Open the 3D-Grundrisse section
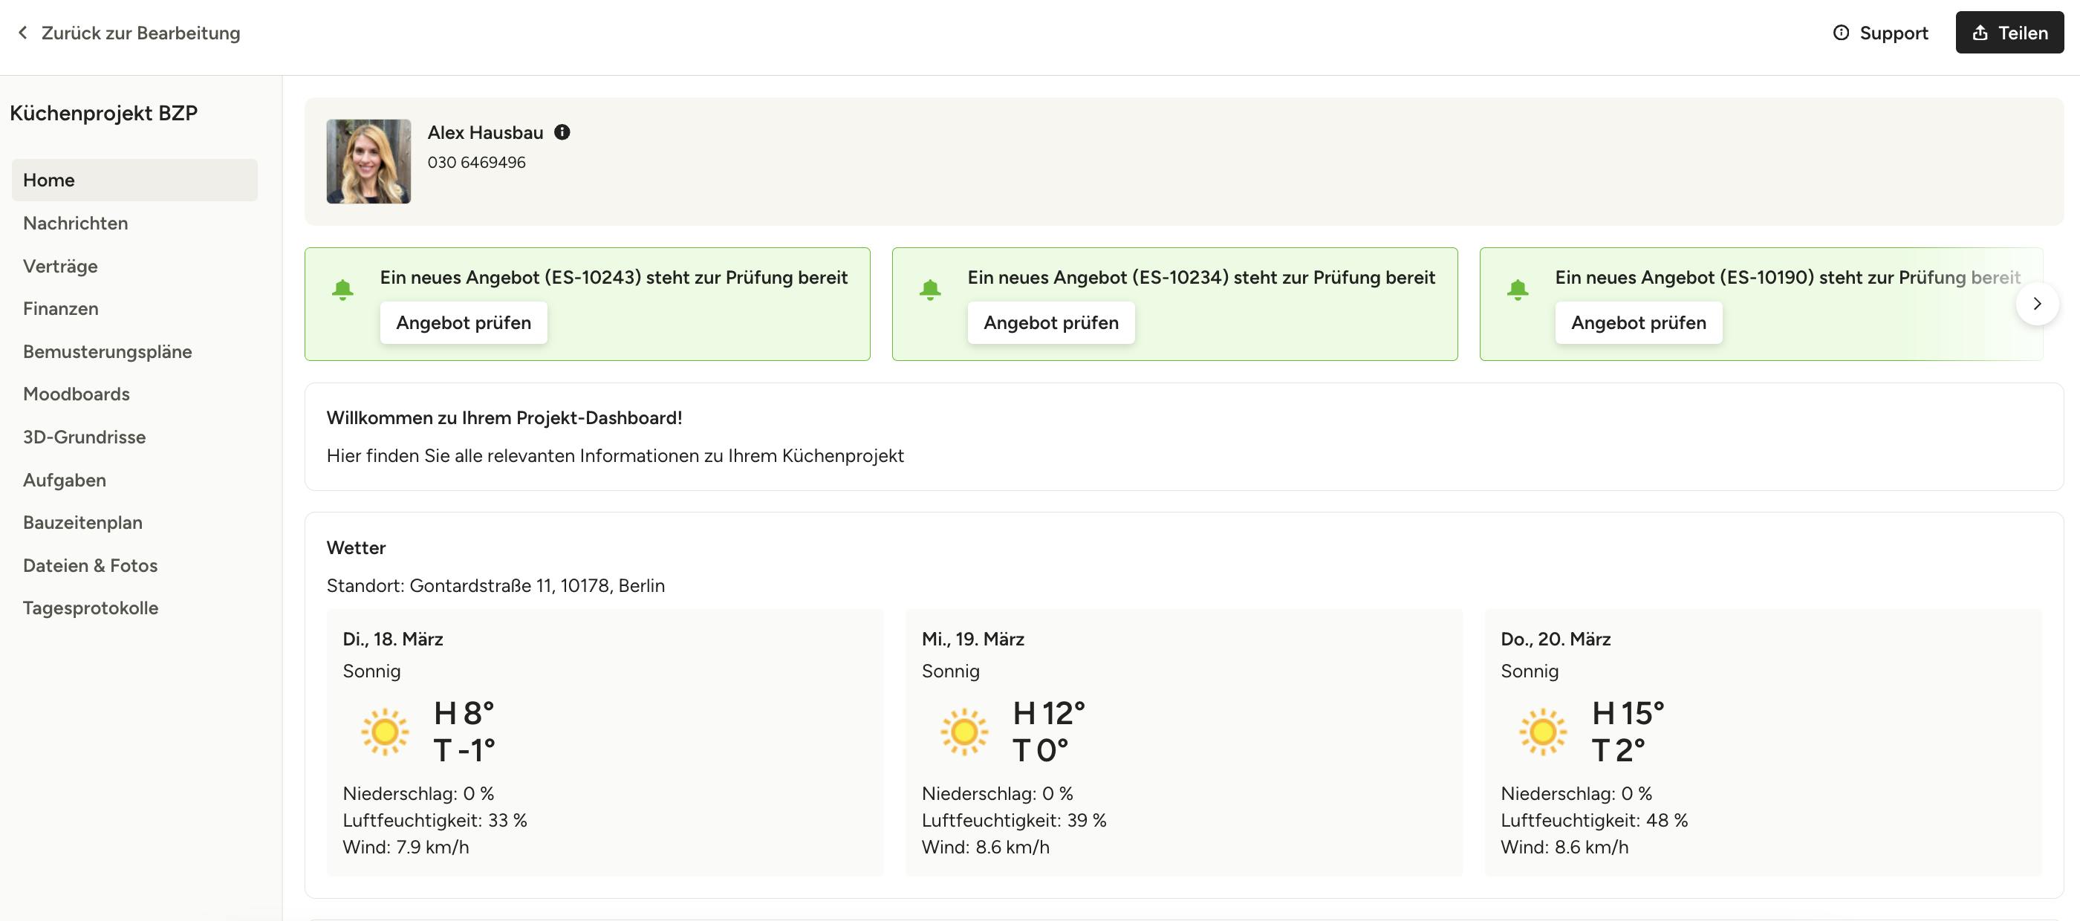The height and width of the screenshot is (921, 2080). pos(84,437)
